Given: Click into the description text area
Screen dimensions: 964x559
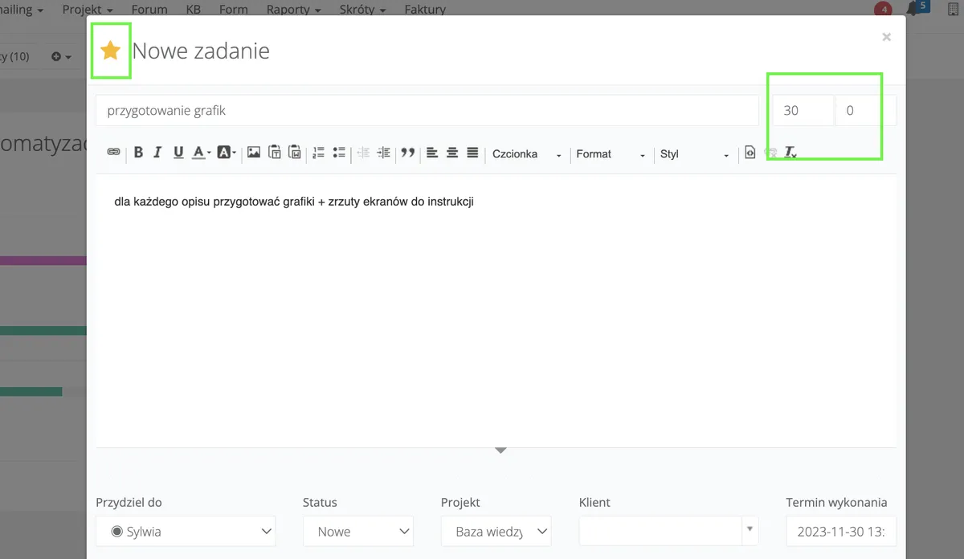Looking at the screenshot, I should coord(496,309).
